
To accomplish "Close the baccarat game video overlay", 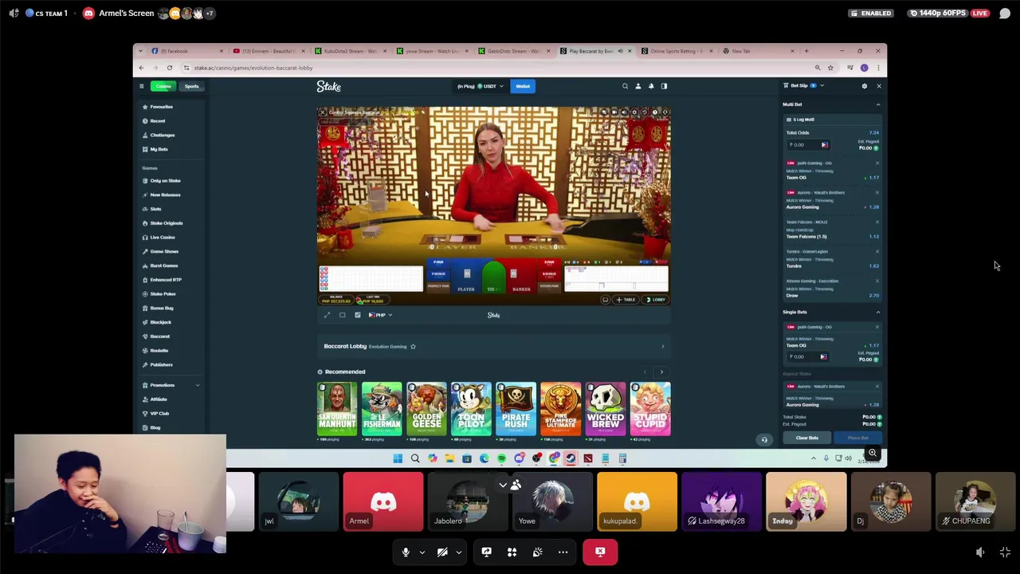I will [x=323, y=112].
